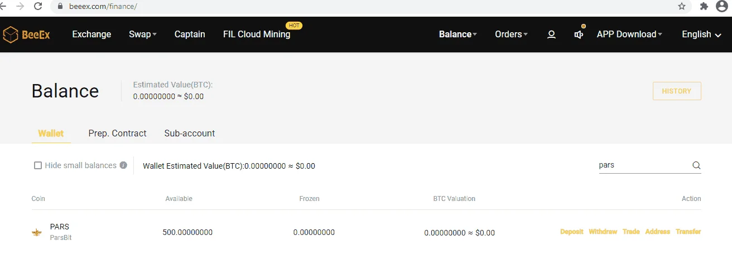Click the BeeEx logo
This screenshot has width=732, height=255.
[x=26, y=35]
